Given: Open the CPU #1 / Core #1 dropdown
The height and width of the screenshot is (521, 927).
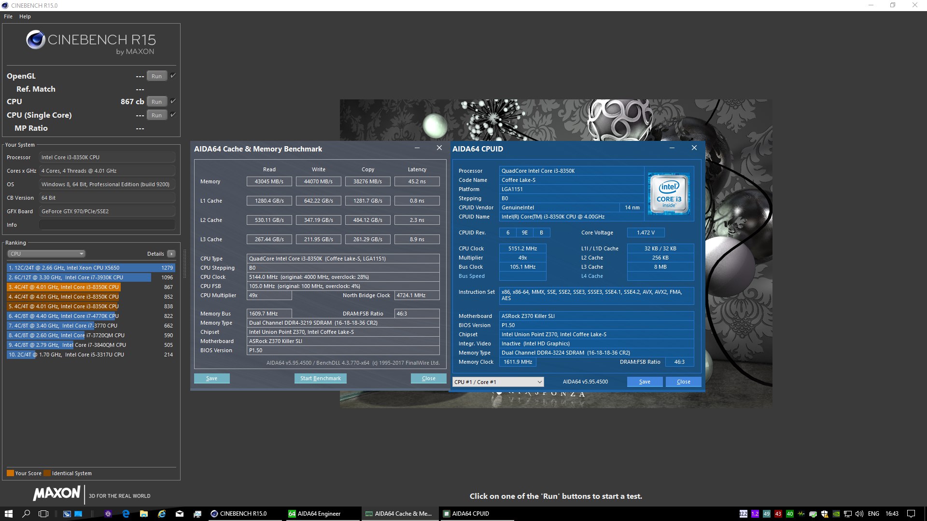Looking at the screenshot, I should click(x=498, y=382).
